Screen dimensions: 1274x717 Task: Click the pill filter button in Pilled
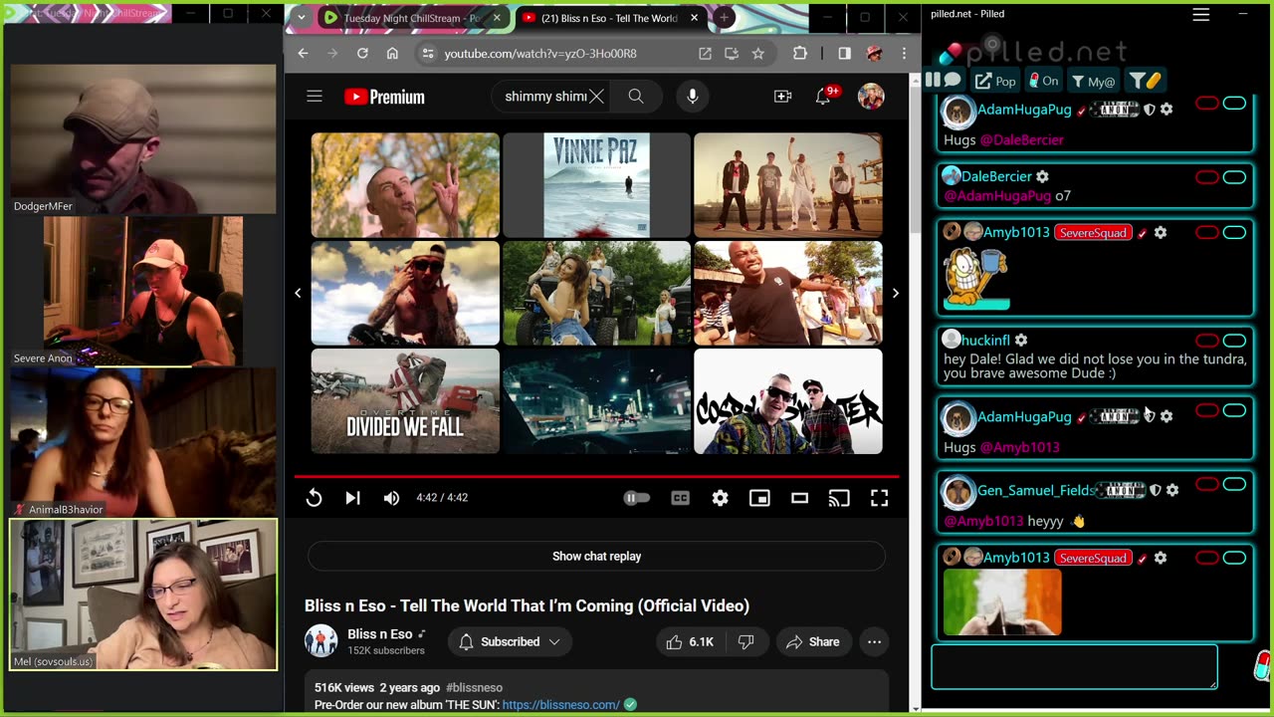tap(1145, 81)
